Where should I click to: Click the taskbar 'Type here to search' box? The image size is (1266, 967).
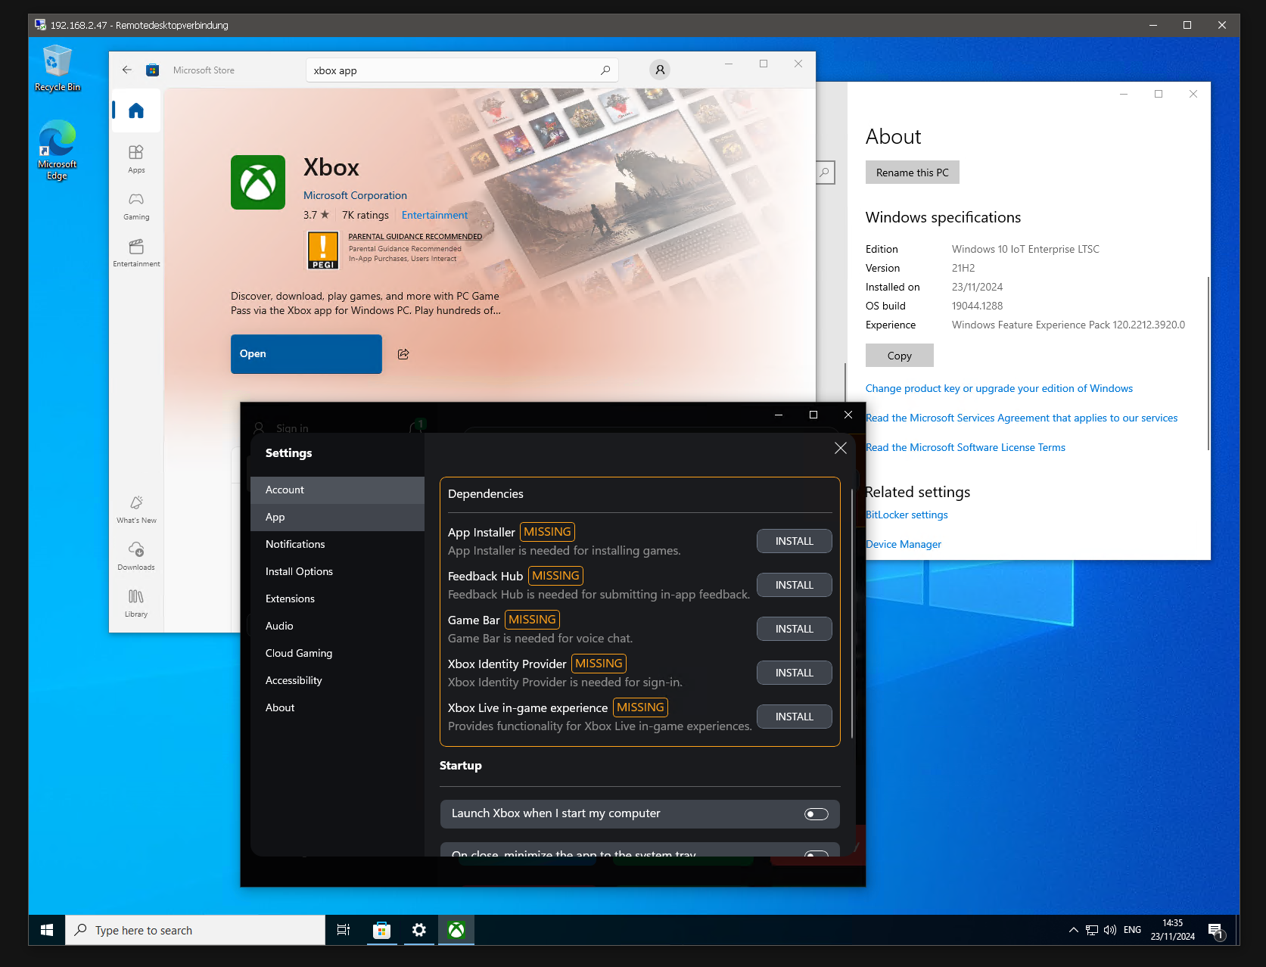(196, 930)
